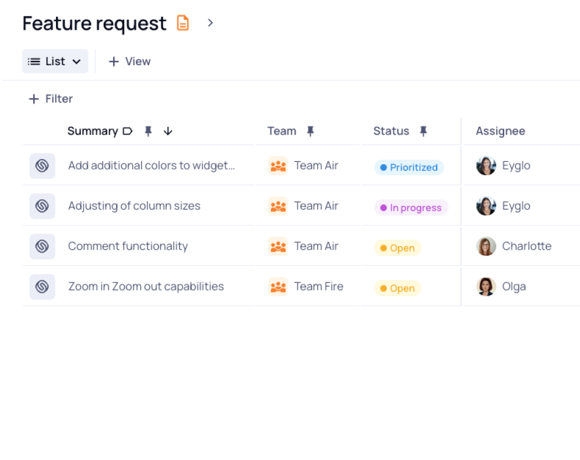580x460 pixels.
Task: Click the Team Fire icon
Action: [278, 286]
